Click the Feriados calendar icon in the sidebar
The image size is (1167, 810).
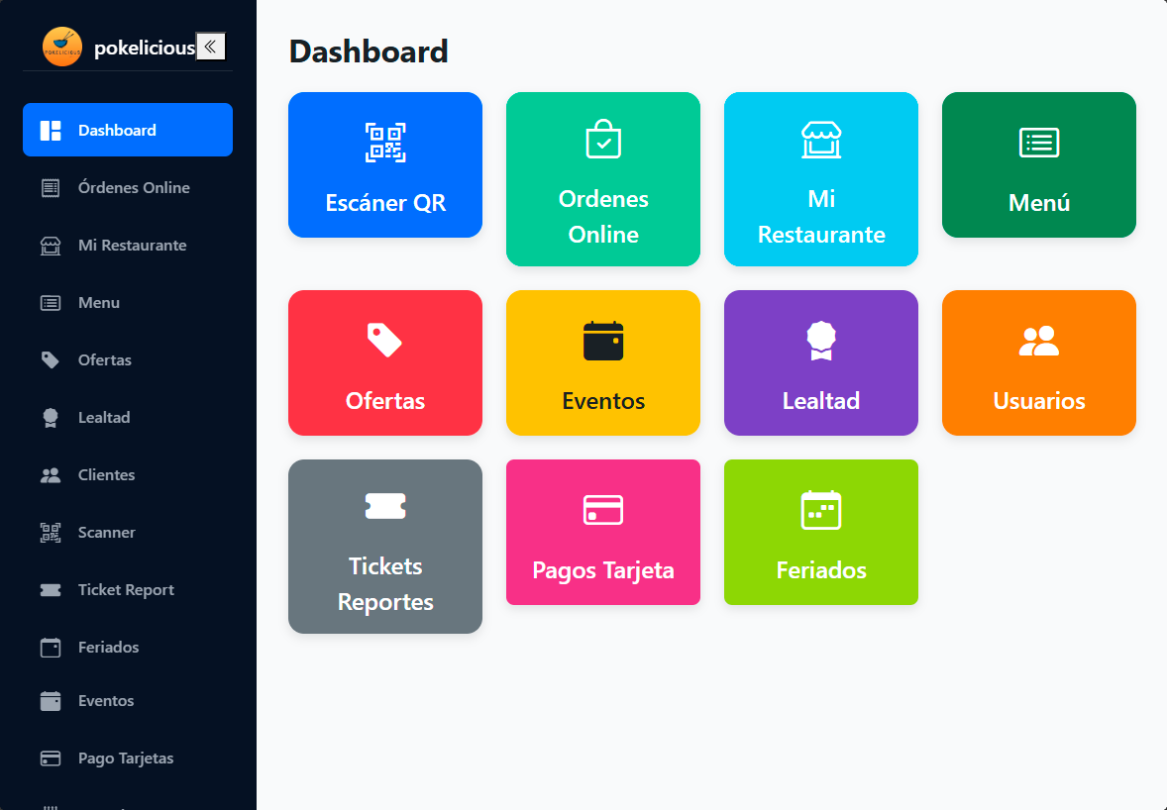(x=50, y=647)
